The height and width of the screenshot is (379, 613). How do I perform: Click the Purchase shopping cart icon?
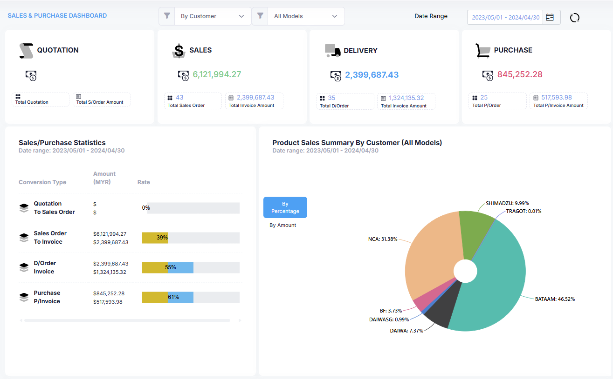click(x=482, y=51)
